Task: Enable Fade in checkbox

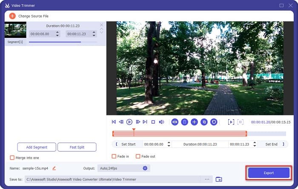Action: pos(114,156)
